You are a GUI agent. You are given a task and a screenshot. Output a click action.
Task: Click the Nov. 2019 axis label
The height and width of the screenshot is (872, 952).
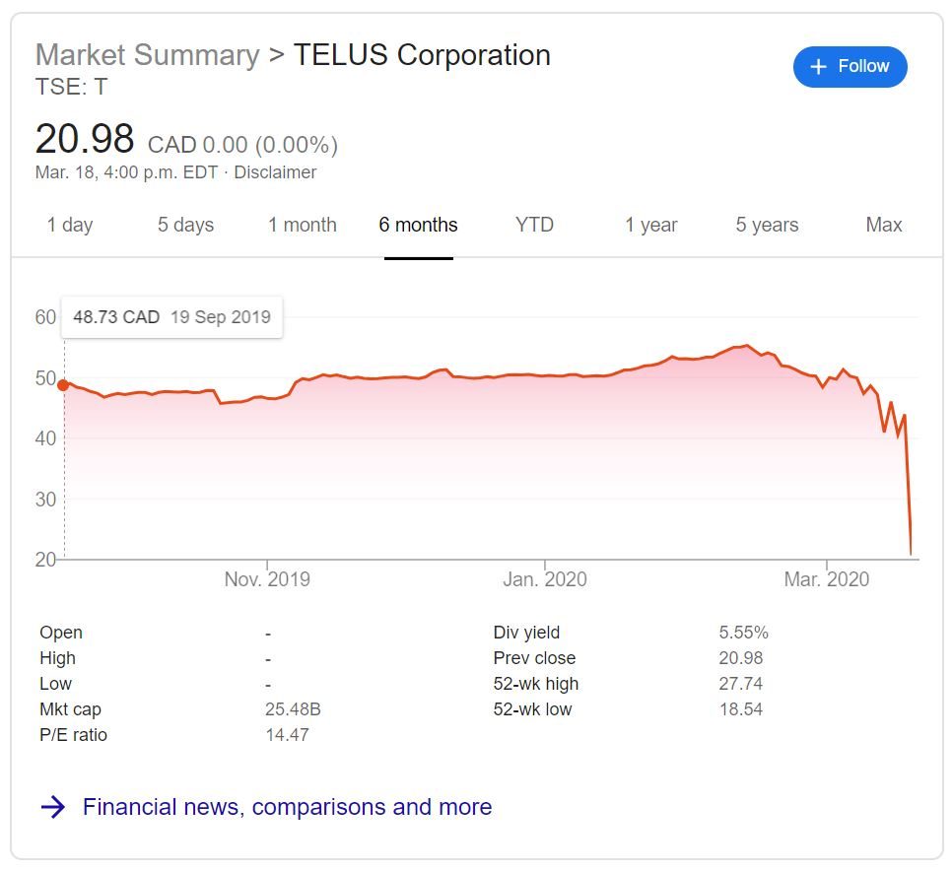pos(266,579)
